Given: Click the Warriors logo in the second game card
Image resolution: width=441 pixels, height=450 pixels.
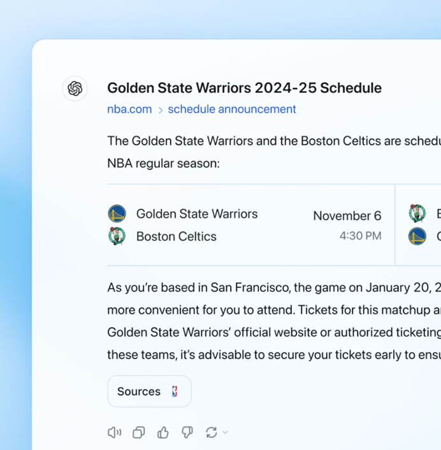Looking at the screenshot, I should [417, 237].
